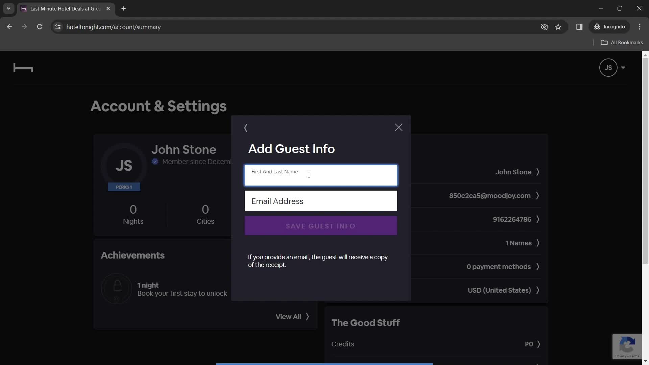This screenshot has width=649, height=365.
Task: Click the JS profile avatar icon
Action: (x=608, y=68)
